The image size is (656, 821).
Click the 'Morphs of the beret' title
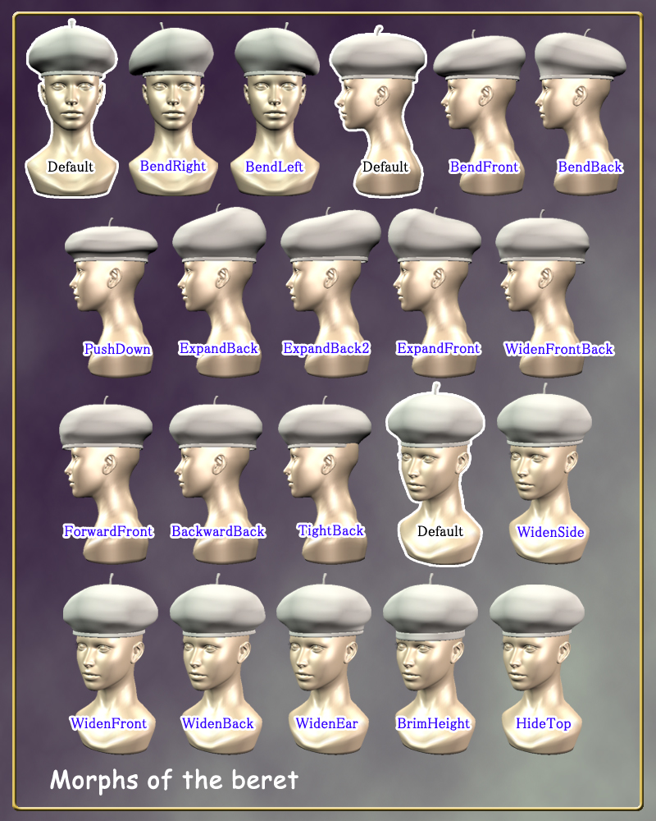pyautogui.click(x=174, y=780)
